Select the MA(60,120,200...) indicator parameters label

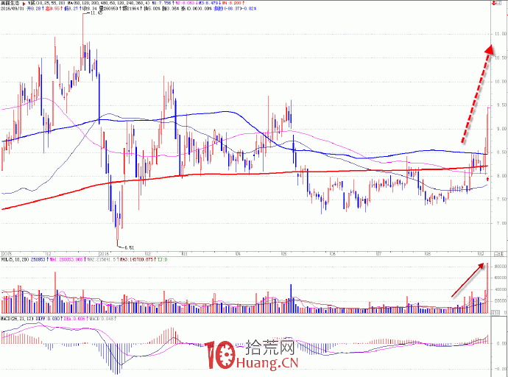coord(107,3)
